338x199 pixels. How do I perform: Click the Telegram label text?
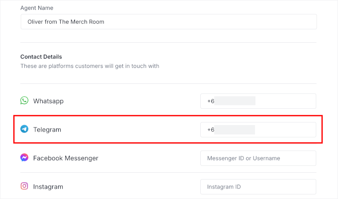click(47, 130)
